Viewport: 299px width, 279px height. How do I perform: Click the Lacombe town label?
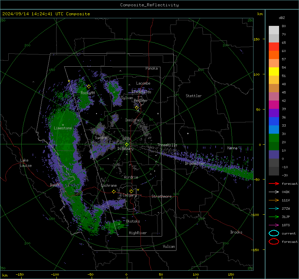[x=143, y=83]
